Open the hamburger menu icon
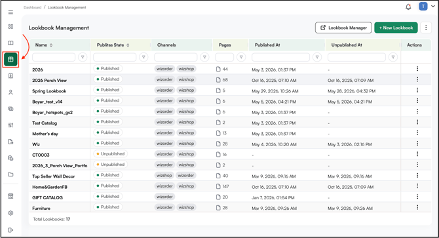 10,12
